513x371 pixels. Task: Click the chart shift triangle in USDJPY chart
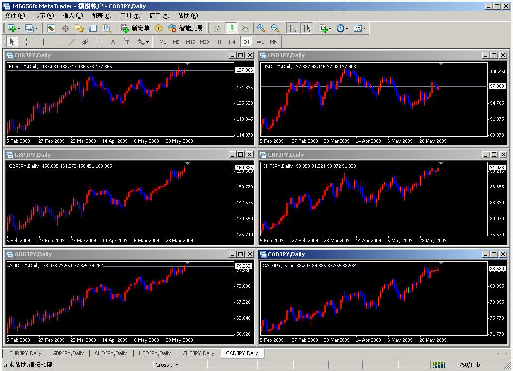(441, 64)
